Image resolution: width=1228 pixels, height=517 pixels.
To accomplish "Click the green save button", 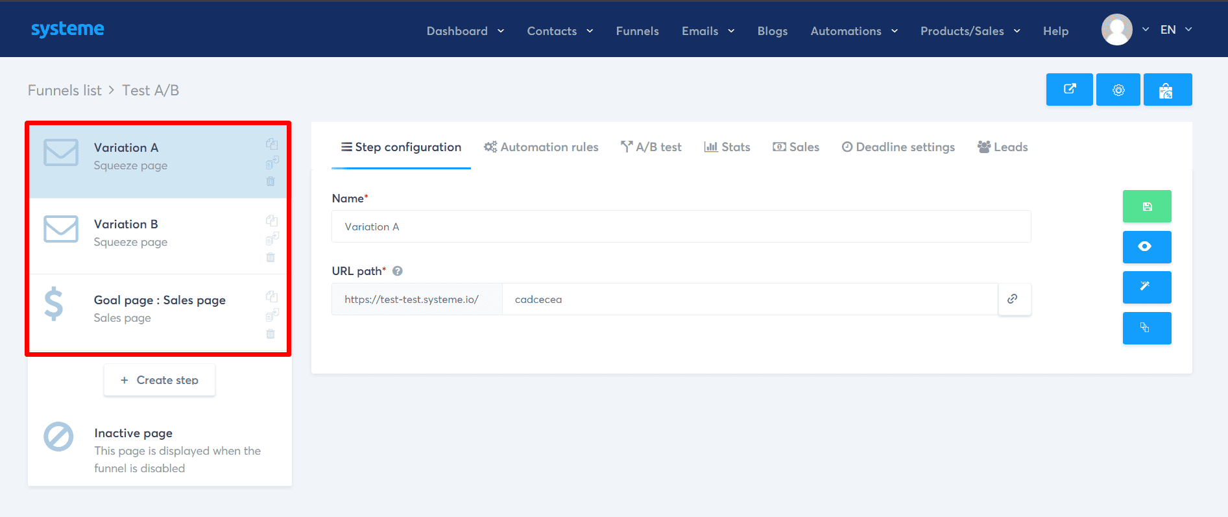I will click(1146, 206).
